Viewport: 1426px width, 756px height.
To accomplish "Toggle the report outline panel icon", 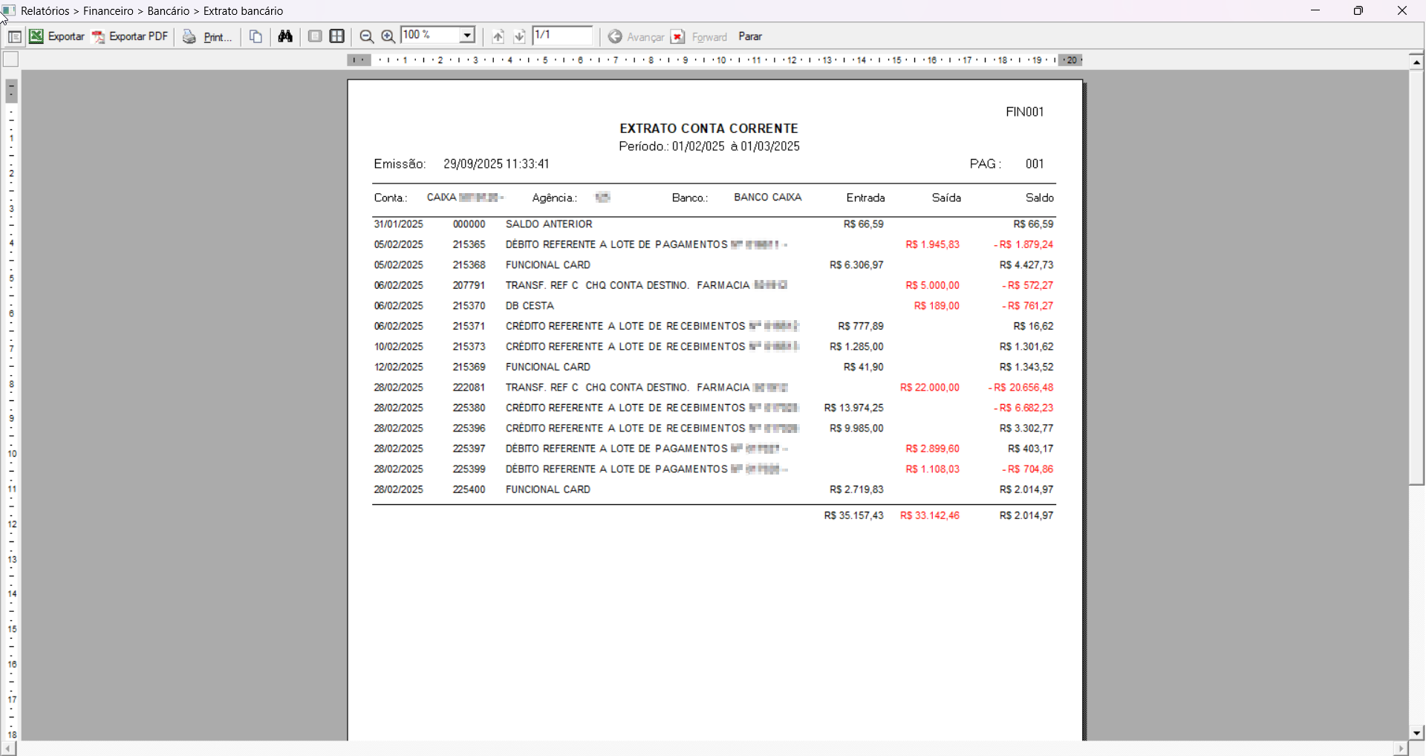I will [x=14, y=37].
